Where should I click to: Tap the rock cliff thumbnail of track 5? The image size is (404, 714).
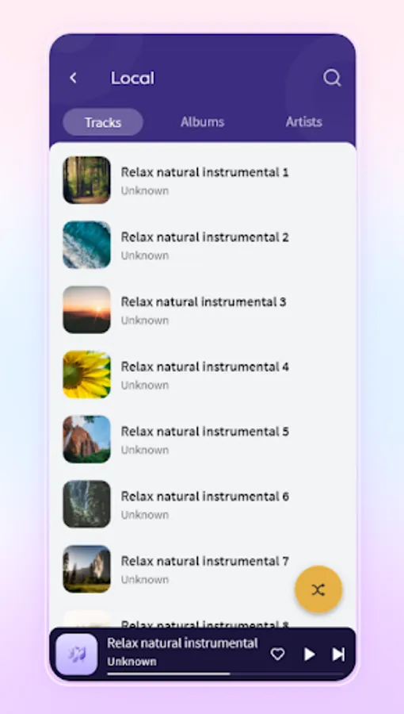(87, 440)
